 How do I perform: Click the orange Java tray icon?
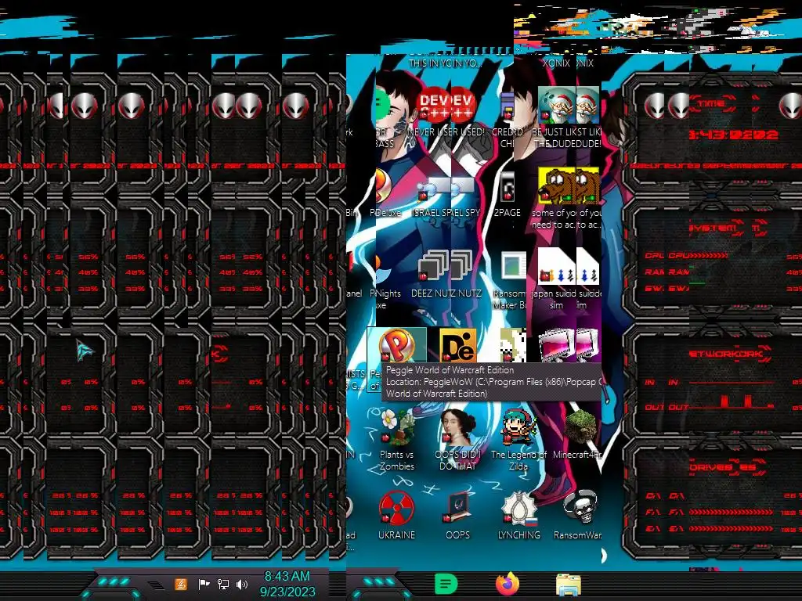click(181, 584)
